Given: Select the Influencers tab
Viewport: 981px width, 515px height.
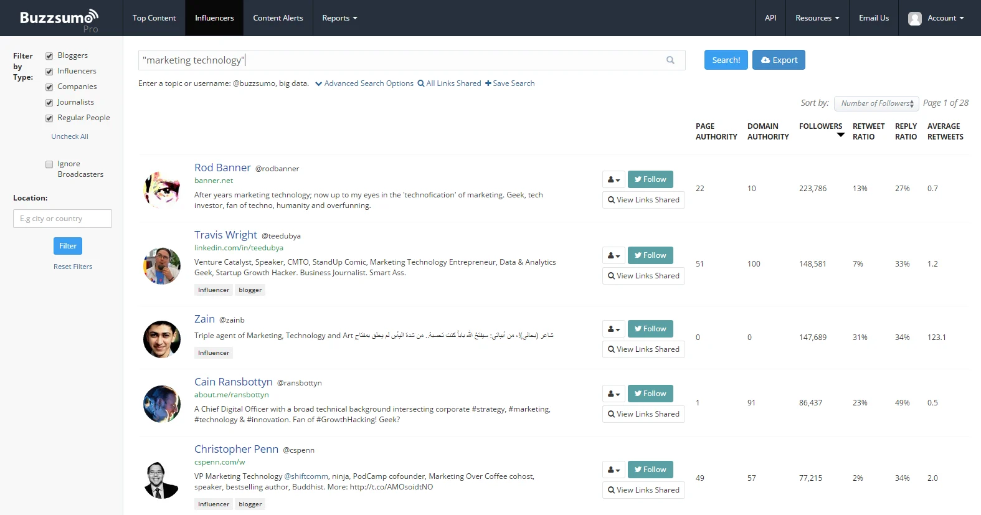Looking at the screenshot, I should (x=214, y=18).
